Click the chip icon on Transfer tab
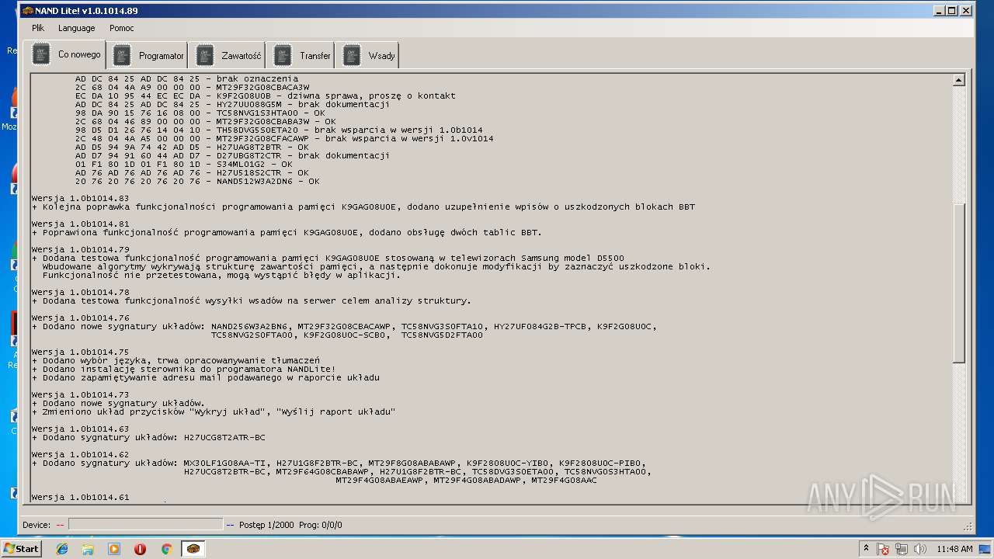994x559 pixels. 283,56
